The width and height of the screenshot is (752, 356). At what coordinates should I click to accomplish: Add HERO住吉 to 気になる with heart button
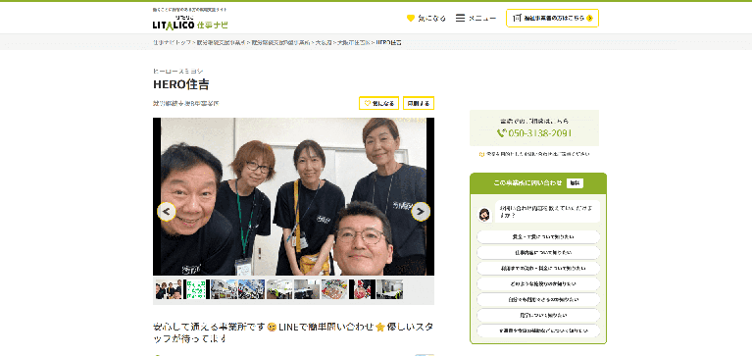tap(378, 103)
